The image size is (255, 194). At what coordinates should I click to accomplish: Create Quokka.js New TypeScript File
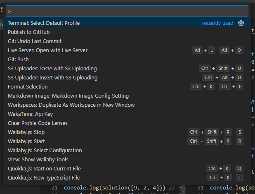click(127, 178)
